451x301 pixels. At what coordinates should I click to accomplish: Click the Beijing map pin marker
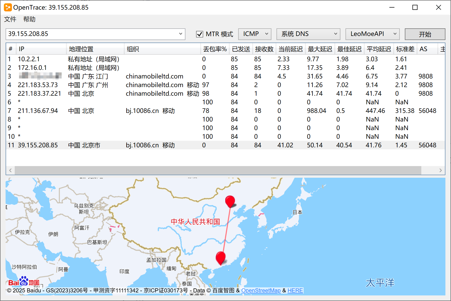point(230,201)
